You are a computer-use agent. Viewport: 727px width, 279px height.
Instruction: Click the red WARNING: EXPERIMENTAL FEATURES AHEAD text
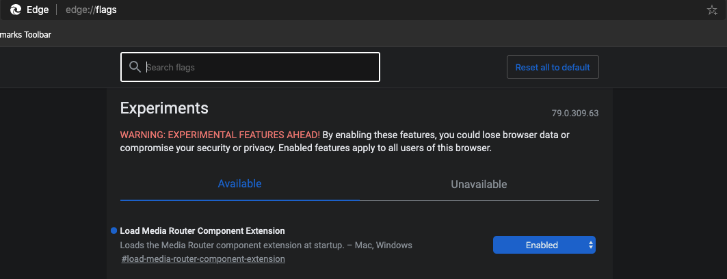tap(220, 135)
